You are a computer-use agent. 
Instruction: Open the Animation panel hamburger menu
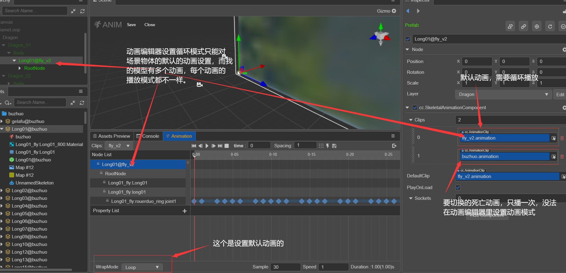click(x=393, y=136)
